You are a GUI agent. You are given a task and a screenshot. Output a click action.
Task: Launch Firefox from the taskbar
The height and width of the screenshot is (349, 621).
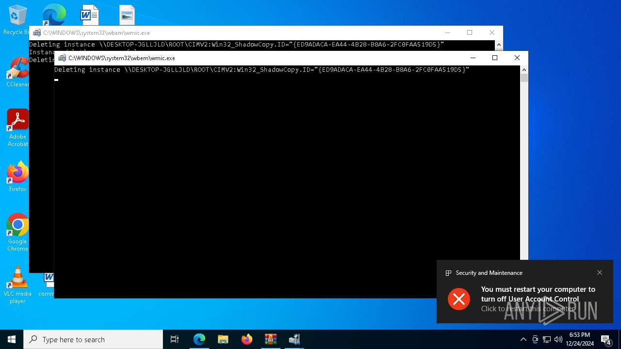tap(247, 339)
